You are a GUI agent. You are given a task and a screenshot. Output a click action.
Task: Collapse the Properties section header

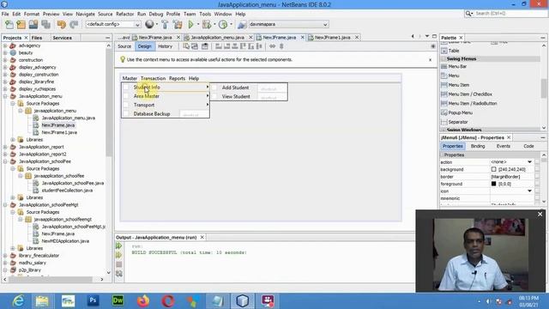443,154
